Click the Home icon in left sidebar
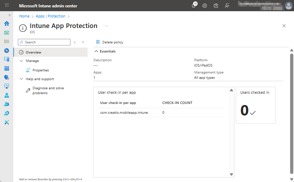The width and height of the screenshot is (294, 182). [7, 23]
